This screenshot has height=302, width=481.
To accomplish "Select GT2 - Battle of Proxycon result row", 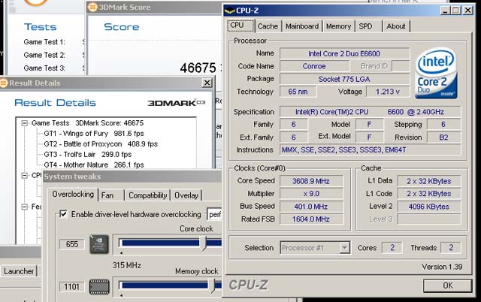I will 101,144.
